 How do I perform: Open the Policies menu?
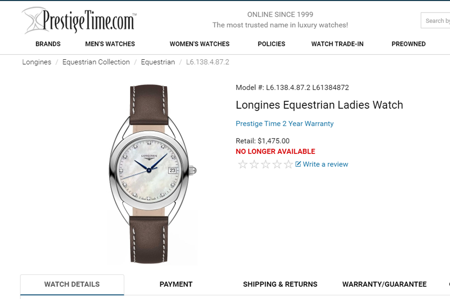(271, 44)
